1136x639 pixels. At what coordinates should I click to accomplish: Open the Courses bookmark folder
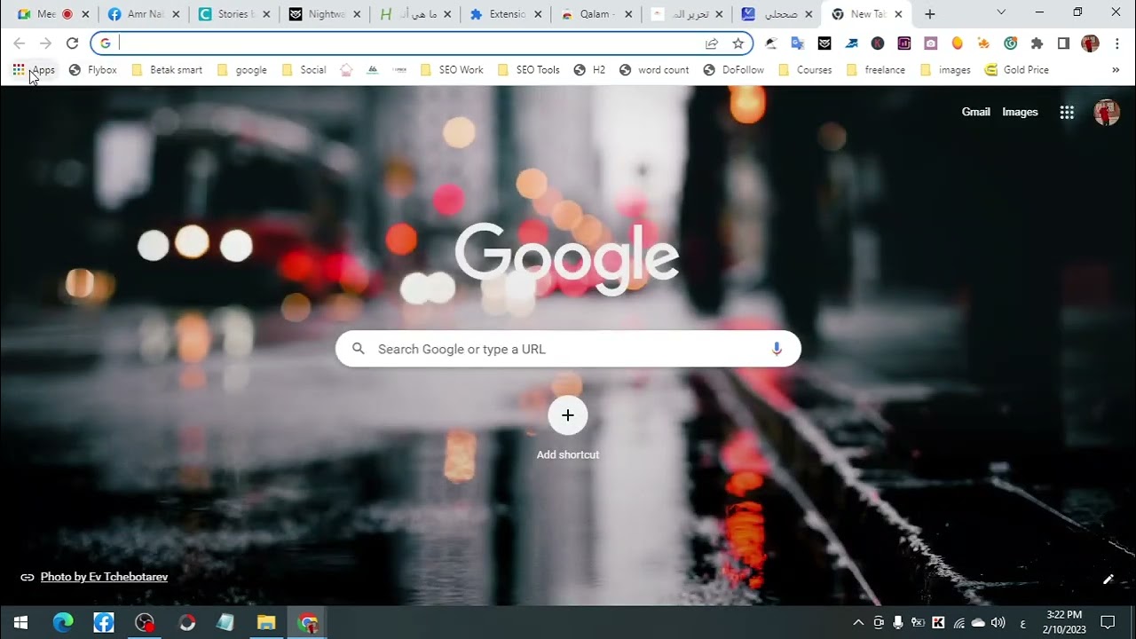[805, 70]
